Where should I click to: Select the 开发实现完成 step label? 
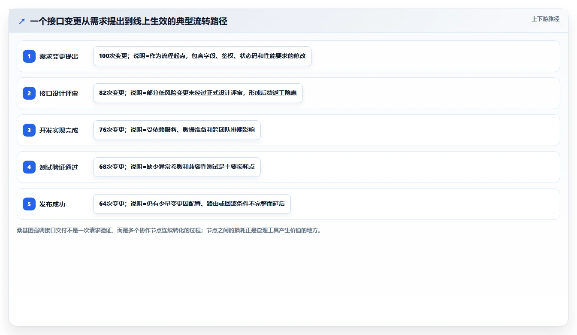tap(59, 130)
